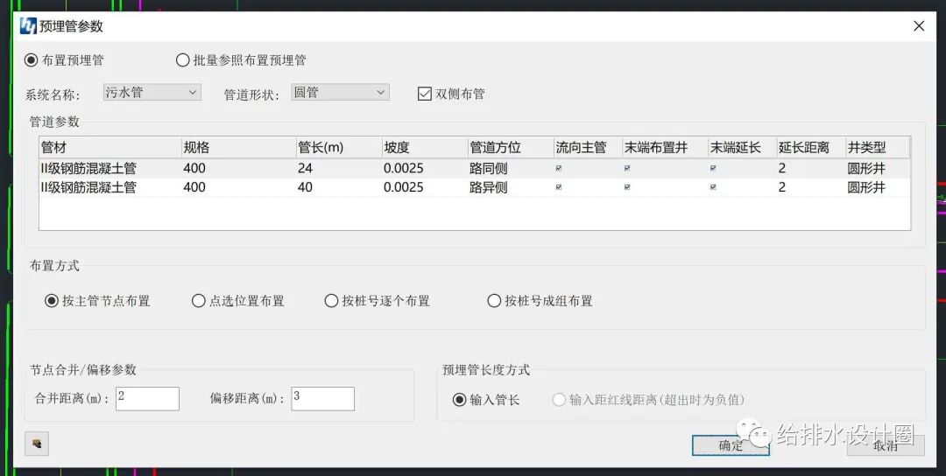Click the 规格 column header
Viewport: 946px width, 476px height.
[x=238, y=148]
